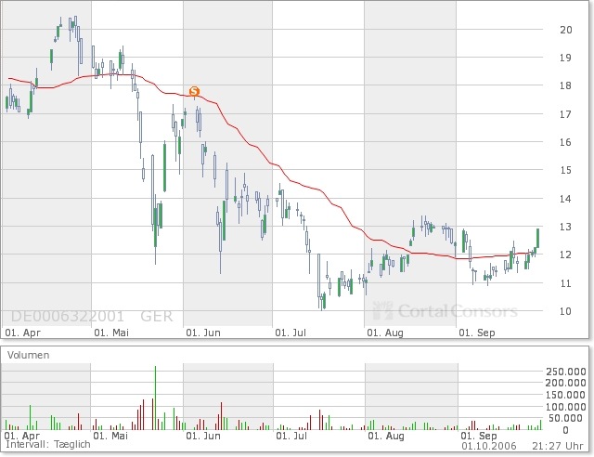594x457 pixels.
Task: Click the price label 13
Action: coord(565,227)
